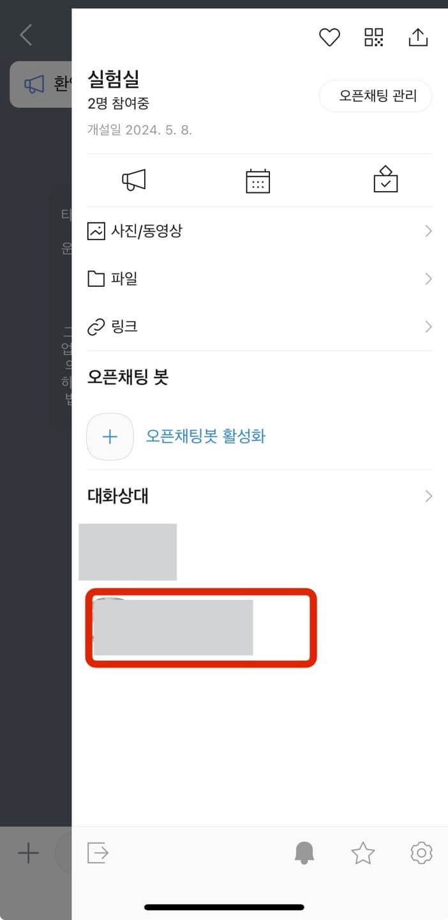Screen dimensions: 448x920
Task: Toggle the notification bell
Action: coord(304,853)
